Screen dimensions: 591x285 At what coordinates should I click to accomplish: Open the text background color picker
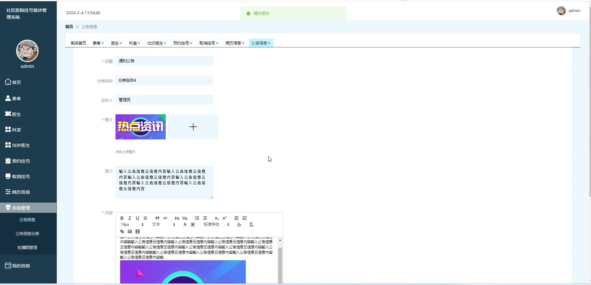[193, 225]
